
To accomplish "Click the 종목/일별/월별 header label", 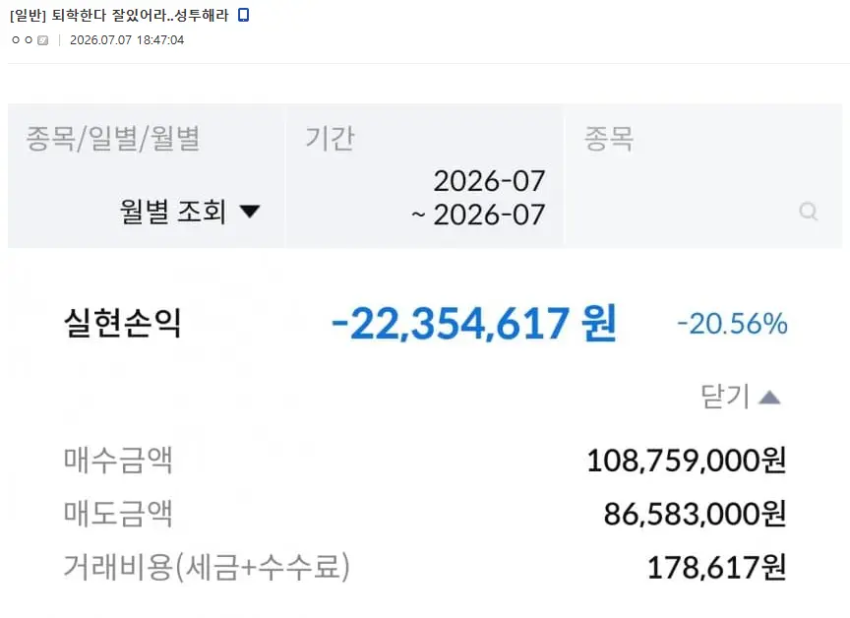I will (113, 138).
